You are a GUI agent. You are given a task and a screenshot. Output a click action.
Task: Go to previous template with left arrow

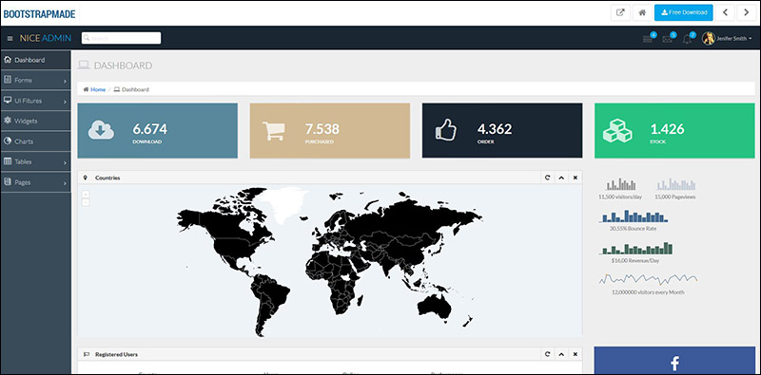click(x=725, y=12)
